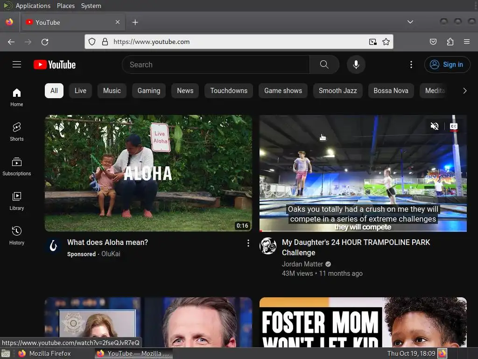Select the Gaming filter chip

(x=149, y=91)
